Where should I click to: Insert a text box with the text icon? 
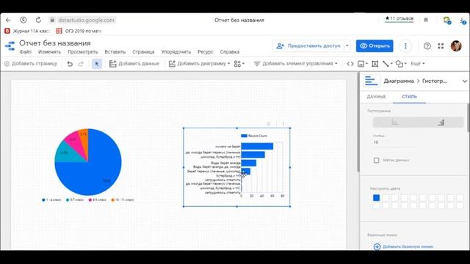coord(375,64)
